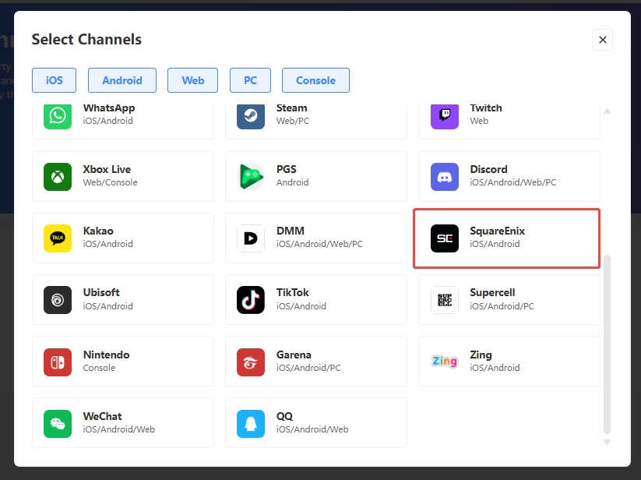Viewport: 641px width, 480px height.
Task: Select the SquareEnix channel card
Action: click(506, 238)
